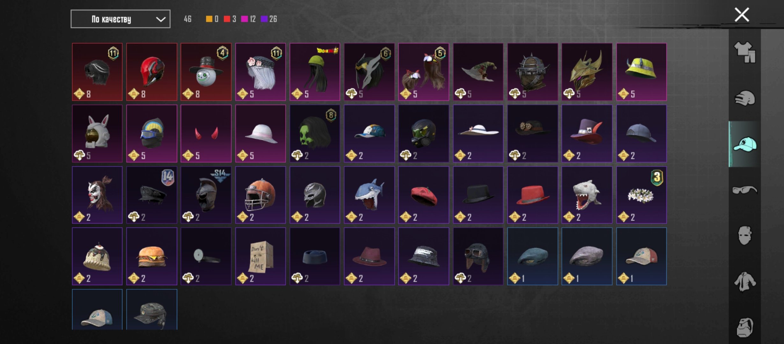Click the dropdown chevron arrow

pyautogui.click(x=161, y=19)
